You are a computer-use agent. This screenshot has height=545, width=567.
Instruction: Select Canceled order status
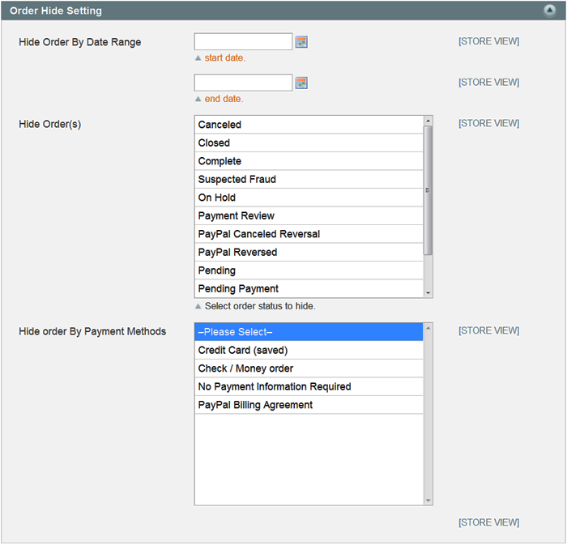[309, 125]
